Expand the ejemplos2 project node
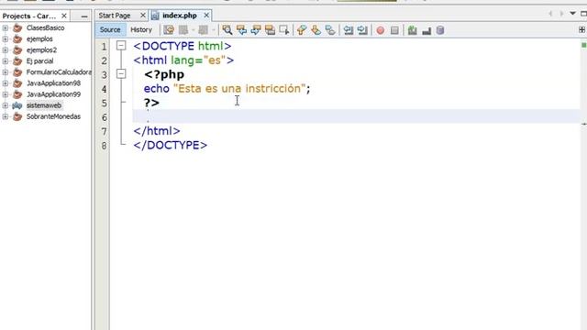 6,50
